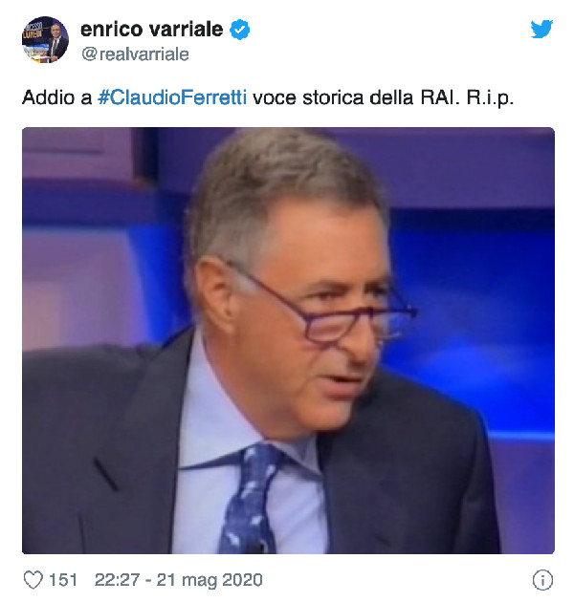
Task: Click the blue verified badge
Action: pos(239,30)
